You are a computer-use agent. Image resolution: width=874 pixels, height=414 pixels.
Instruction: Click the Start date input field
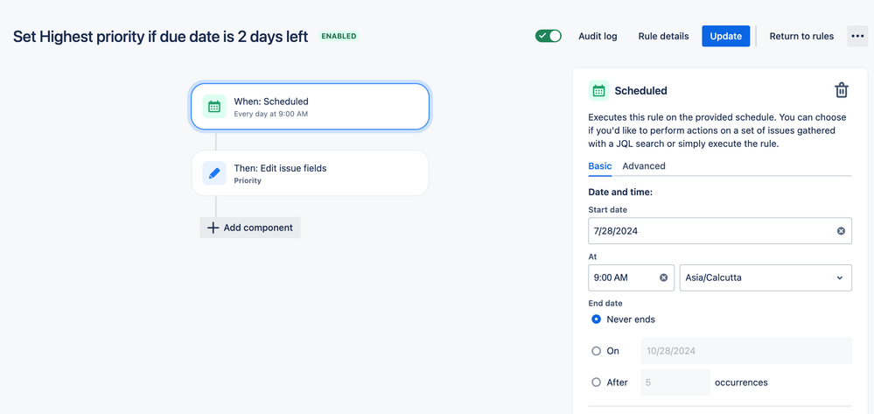[x=720, y=231]
